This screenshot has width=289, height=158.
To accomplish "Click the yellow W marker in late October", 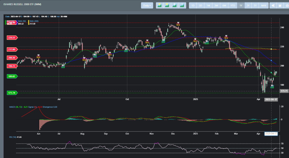I will click(x=147, y=41).
